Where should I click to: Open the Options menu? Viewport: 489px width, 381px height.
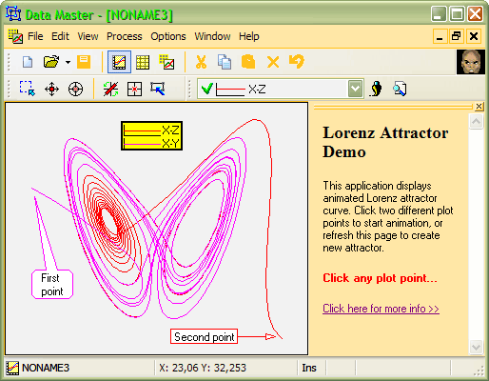(x=168, y=36)
